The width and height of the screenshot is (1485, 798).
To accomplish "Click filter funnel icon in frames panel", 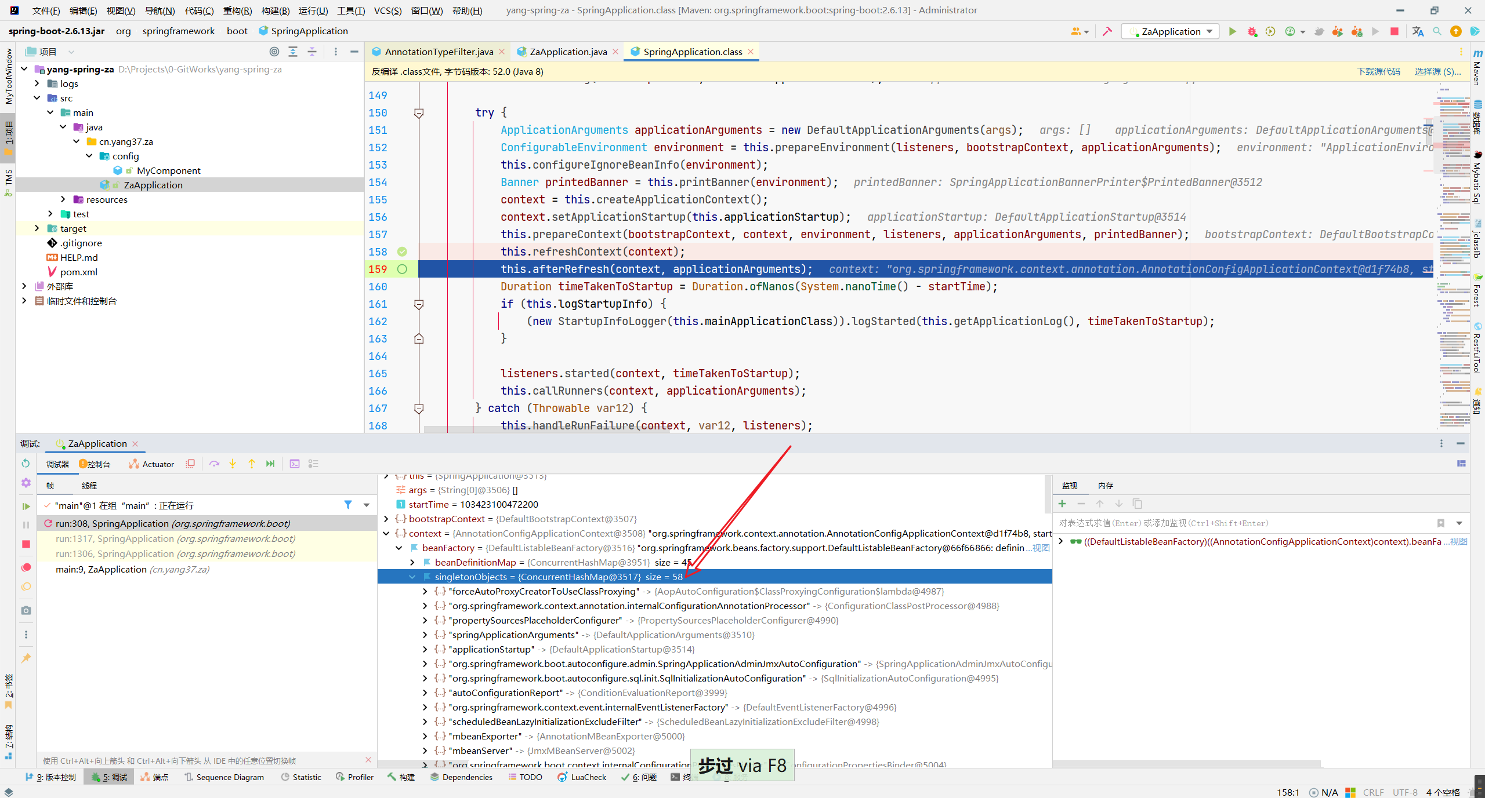I will 348,505.
